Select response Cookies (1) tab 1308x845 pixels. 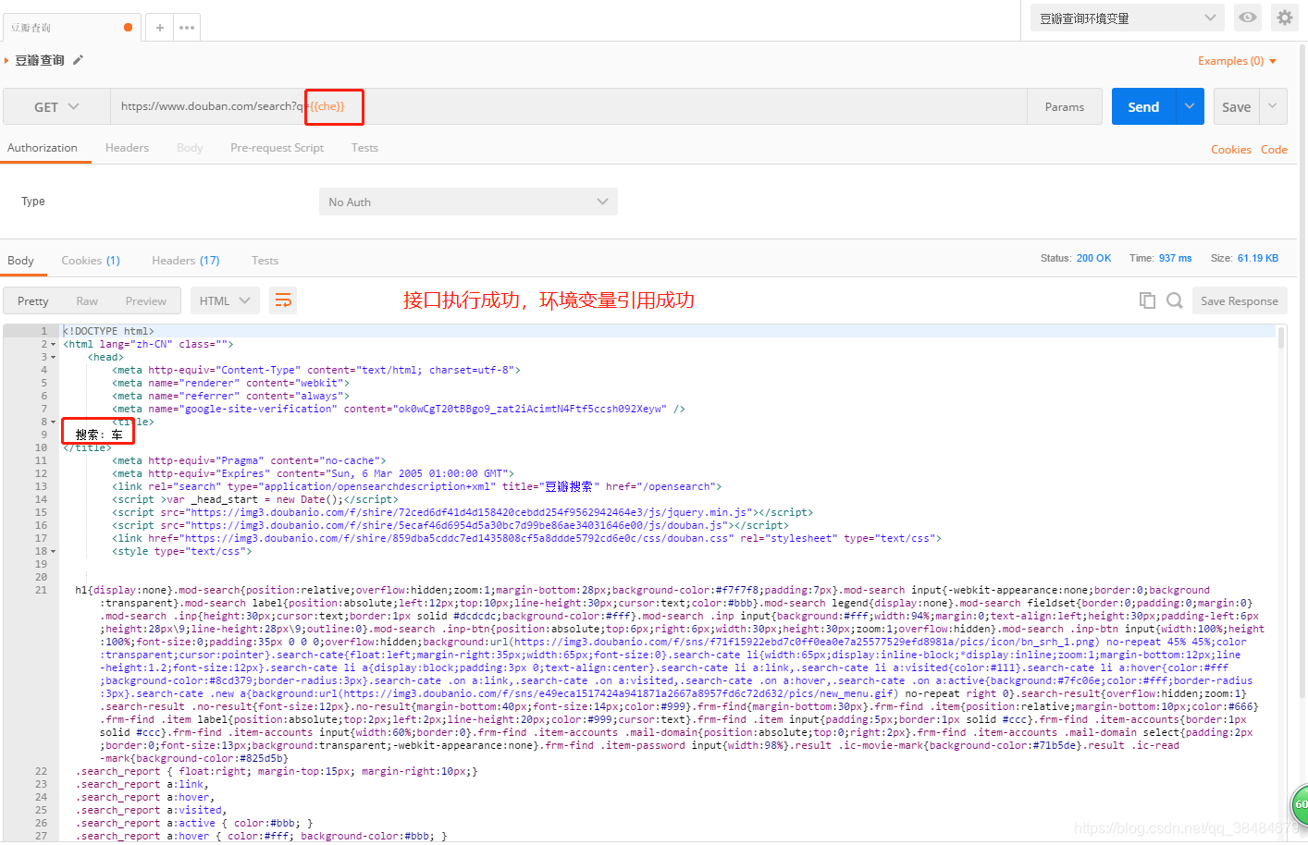click(x=91, y=261)
